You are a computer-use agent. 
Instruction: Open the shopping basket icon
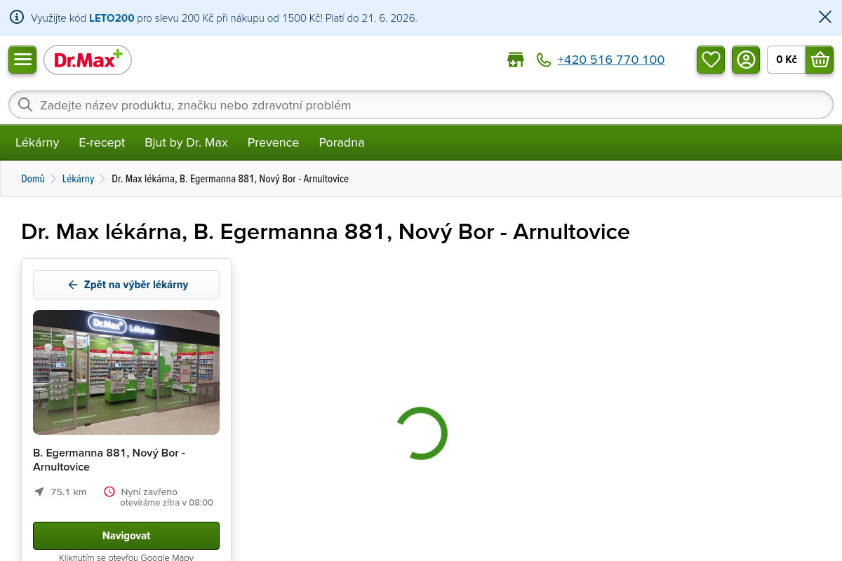click(x=820, y=60)
